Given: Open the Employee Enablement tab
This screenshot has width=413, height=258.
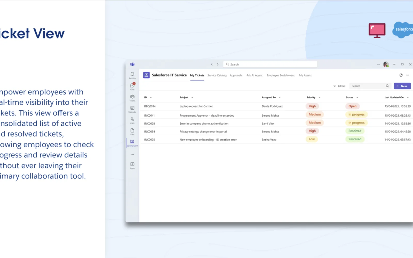Looking at the screenshot, I should pos(281,75).
